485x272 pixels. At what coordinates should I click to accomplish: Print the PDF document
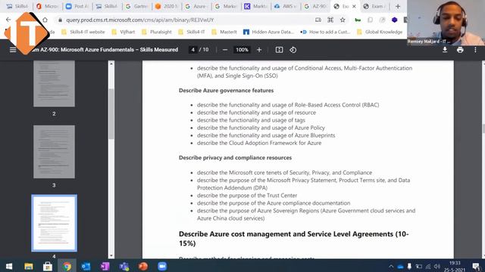460,50
